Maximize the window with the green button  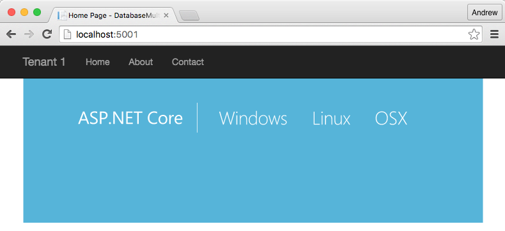coord(37,12)
